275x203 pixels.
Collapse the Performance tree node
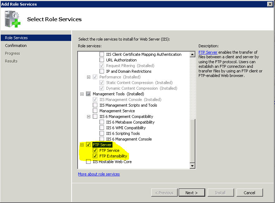tap(89, 77)
